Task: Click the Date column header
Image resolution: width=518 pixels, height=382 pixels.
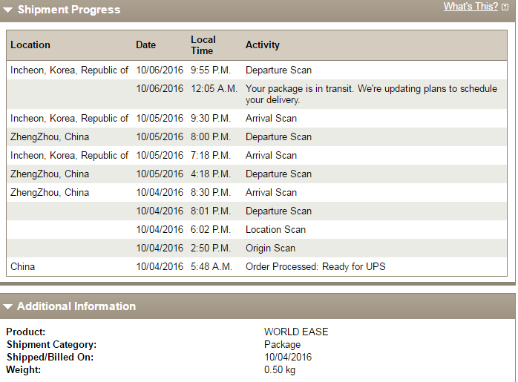Action: 146,45
